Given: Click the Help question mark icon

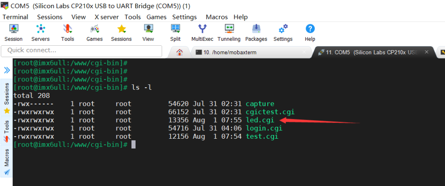Looking at the screenshot, I should pyautogui.click(x=310, y=29).
